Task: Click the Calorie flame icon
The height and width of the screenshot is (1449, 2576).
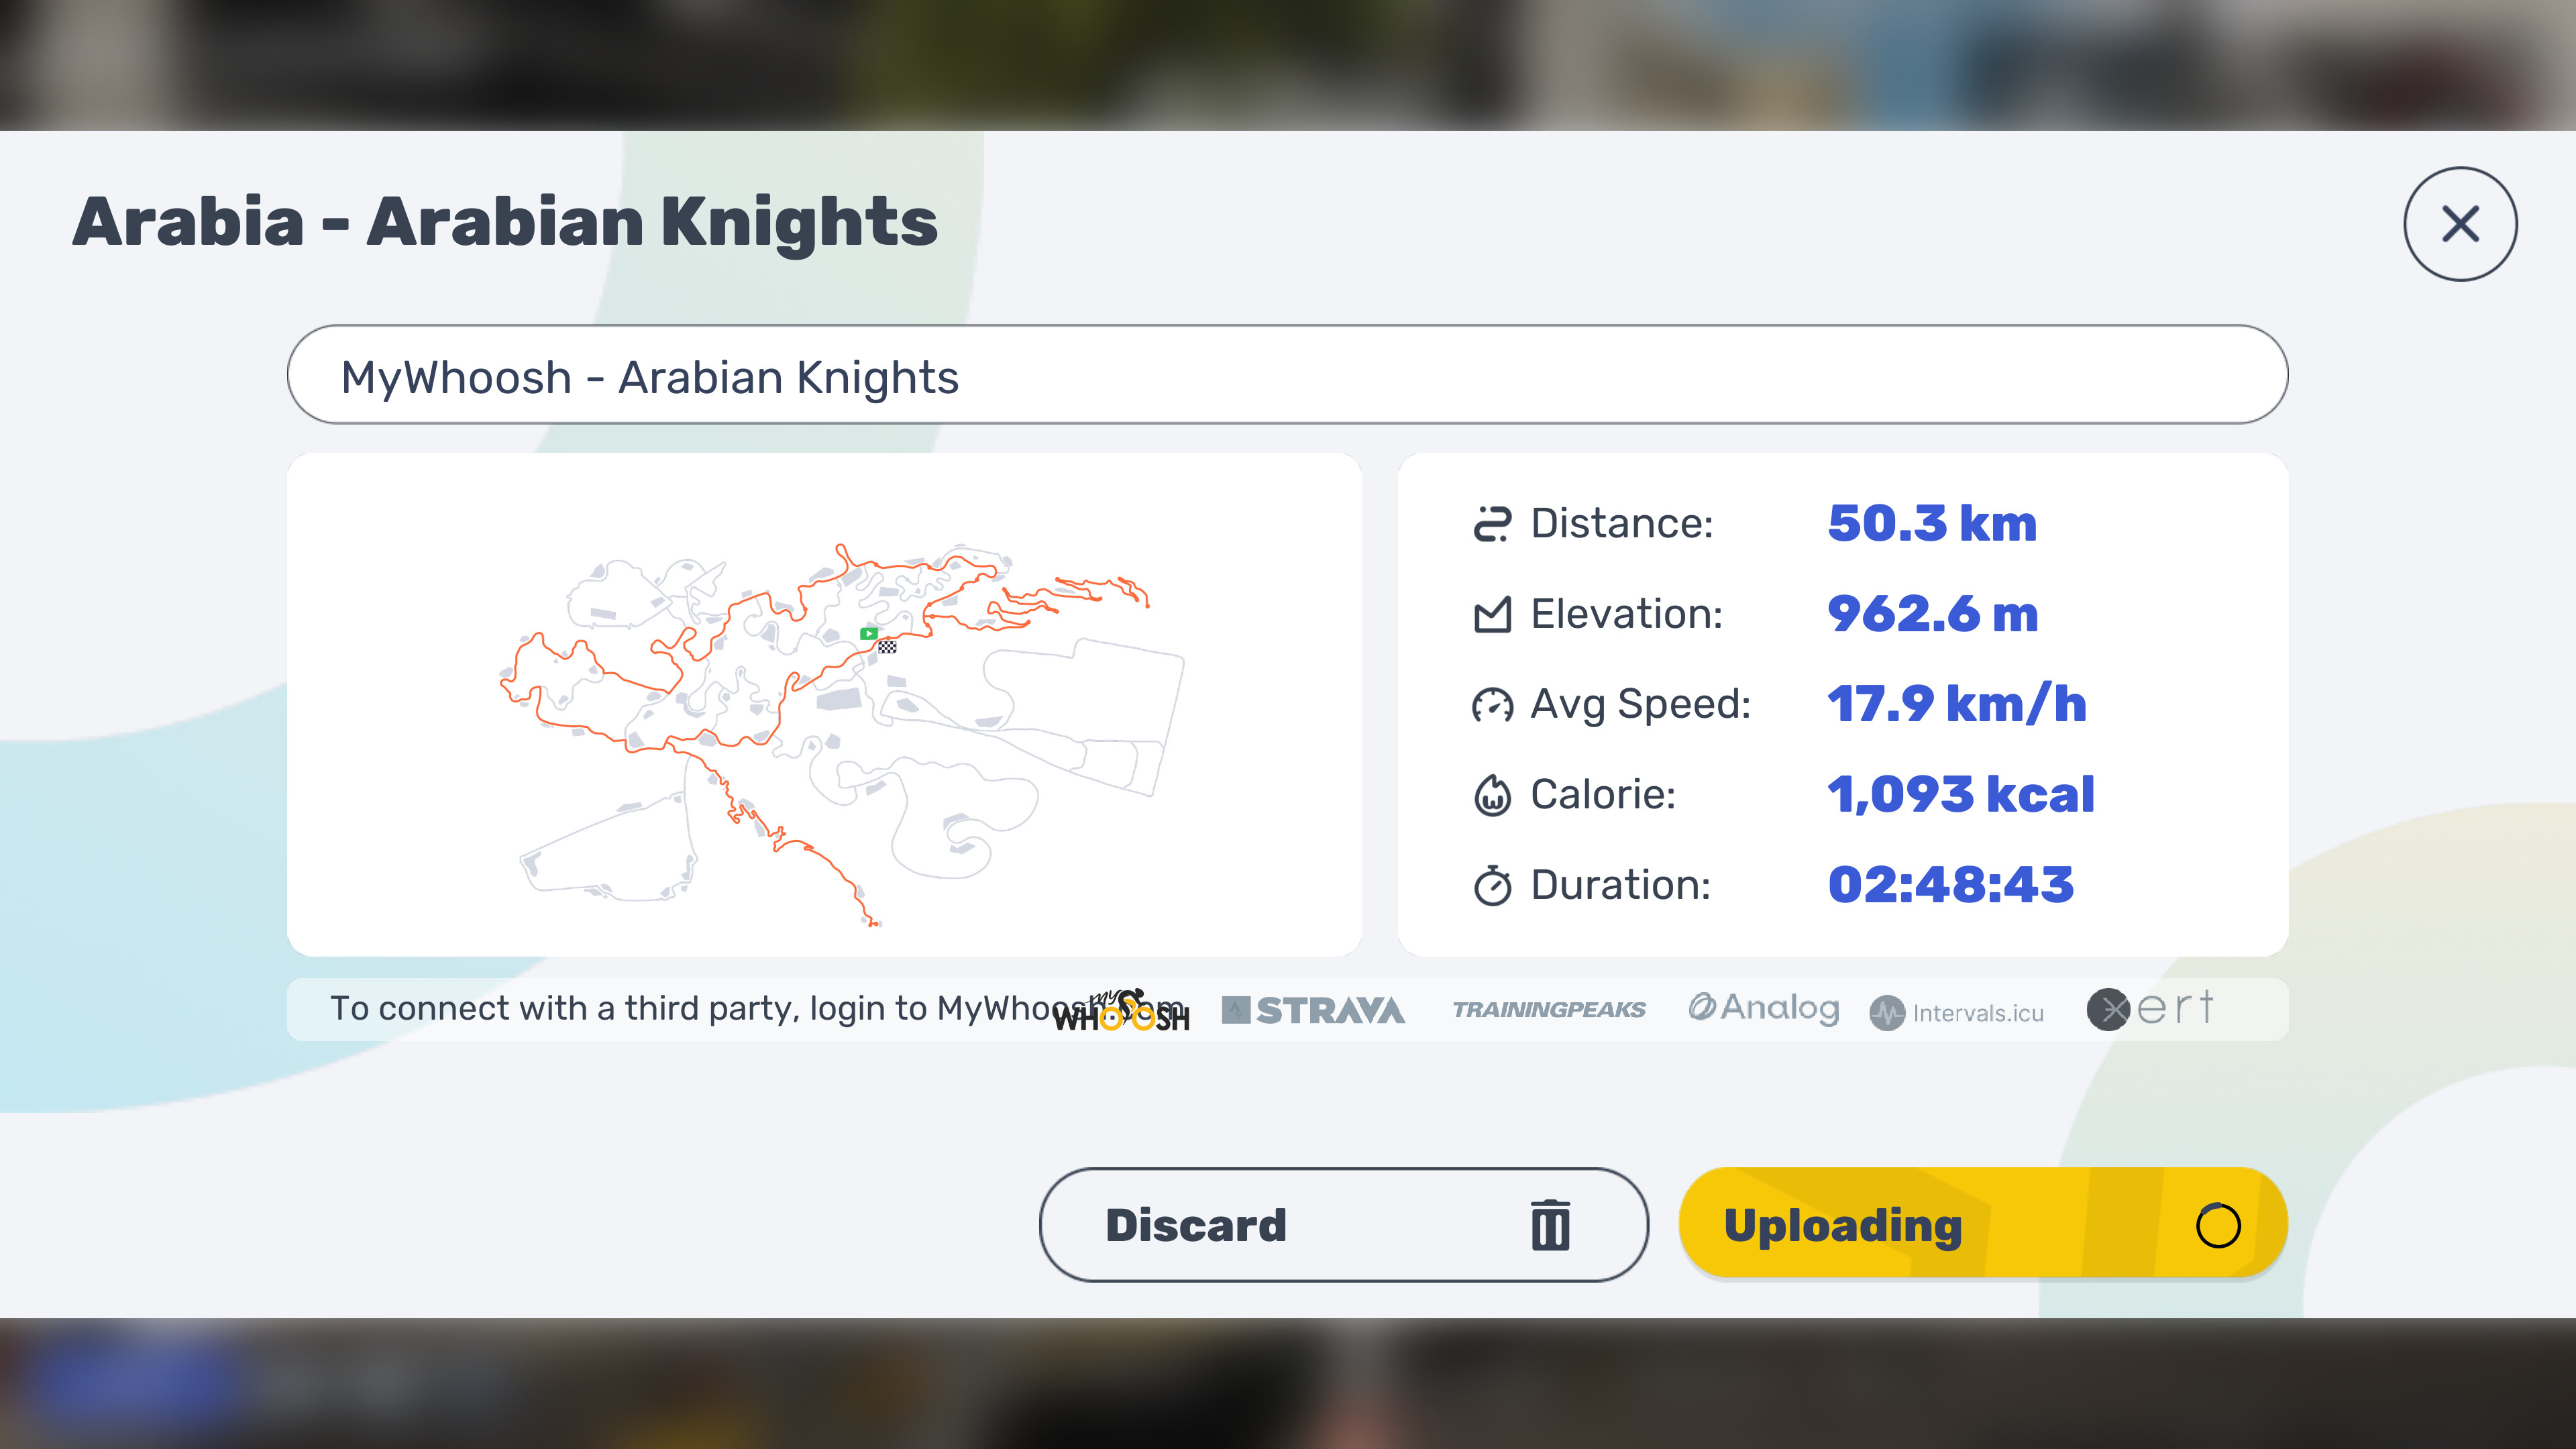Action: coord(1492,795)
